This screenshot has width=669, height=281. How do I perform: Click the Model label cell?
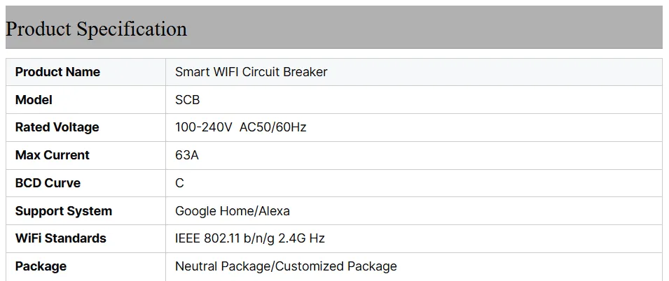34,100
